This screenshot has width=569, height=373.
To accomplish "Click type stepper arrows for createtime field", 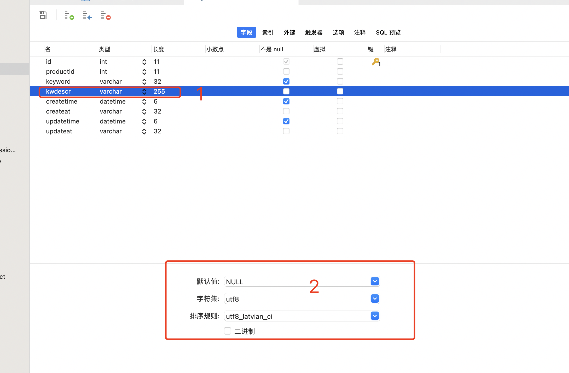I will pos(144,101).
